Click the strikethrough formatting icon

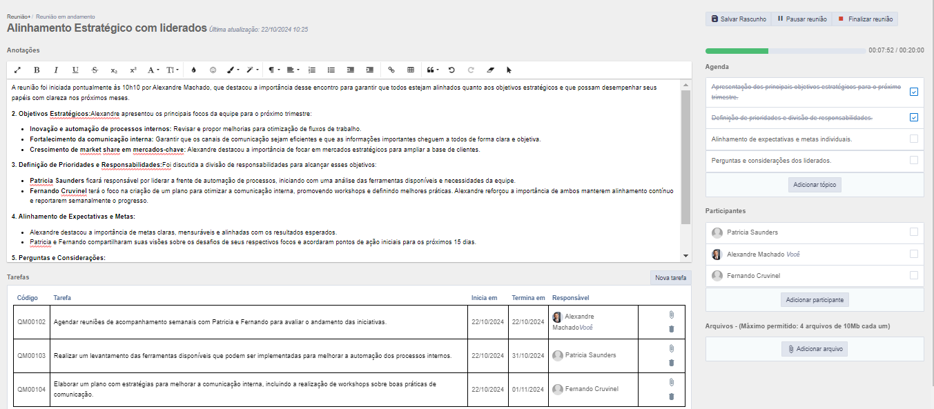pyautogui.click(x=95, y=70)
